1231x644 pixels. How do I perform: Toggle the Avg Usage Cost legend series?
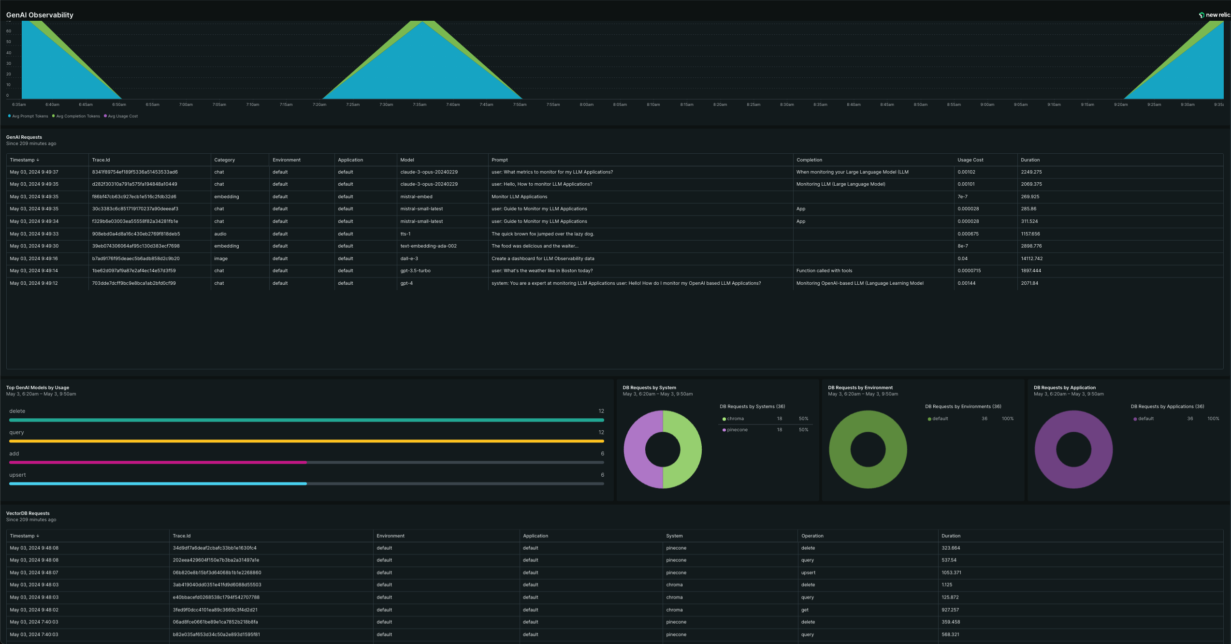pyautogui.click(x=121, y=116)
